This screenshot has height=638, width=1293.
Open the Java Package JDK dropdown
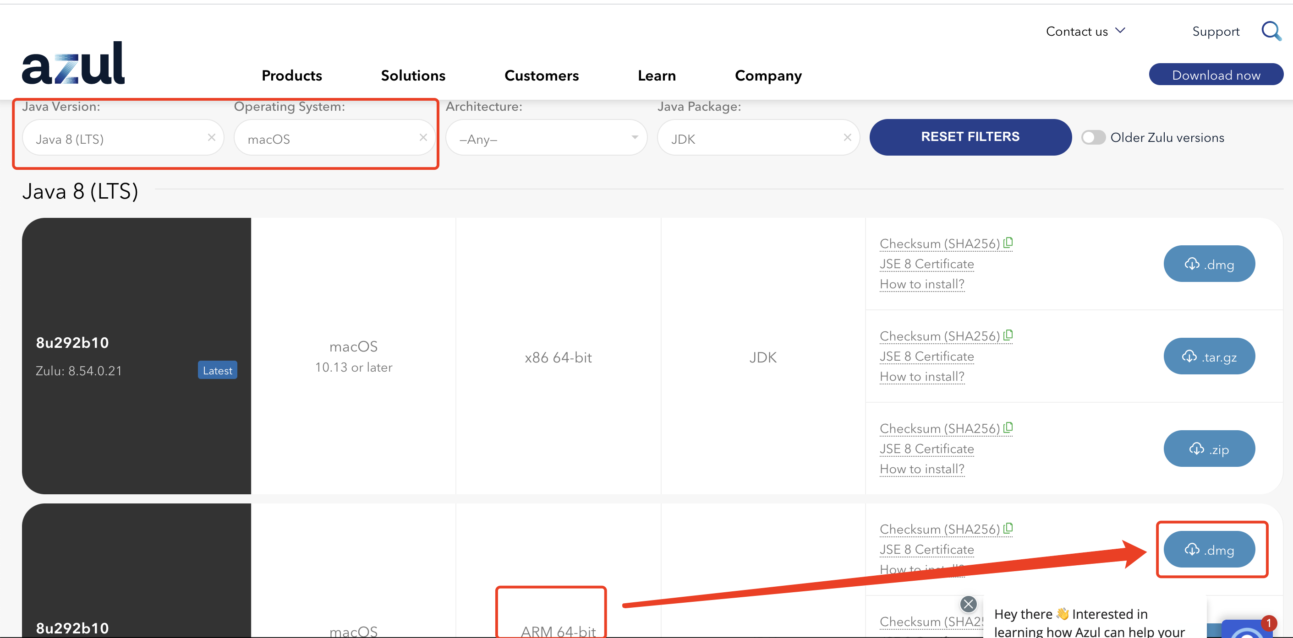pyautogui.click(x=758, y=137)
